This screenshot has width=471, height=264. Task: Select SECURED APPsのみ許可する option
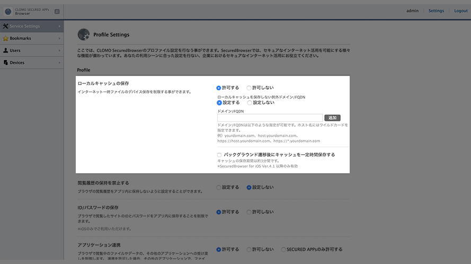(x=283, y=249)
